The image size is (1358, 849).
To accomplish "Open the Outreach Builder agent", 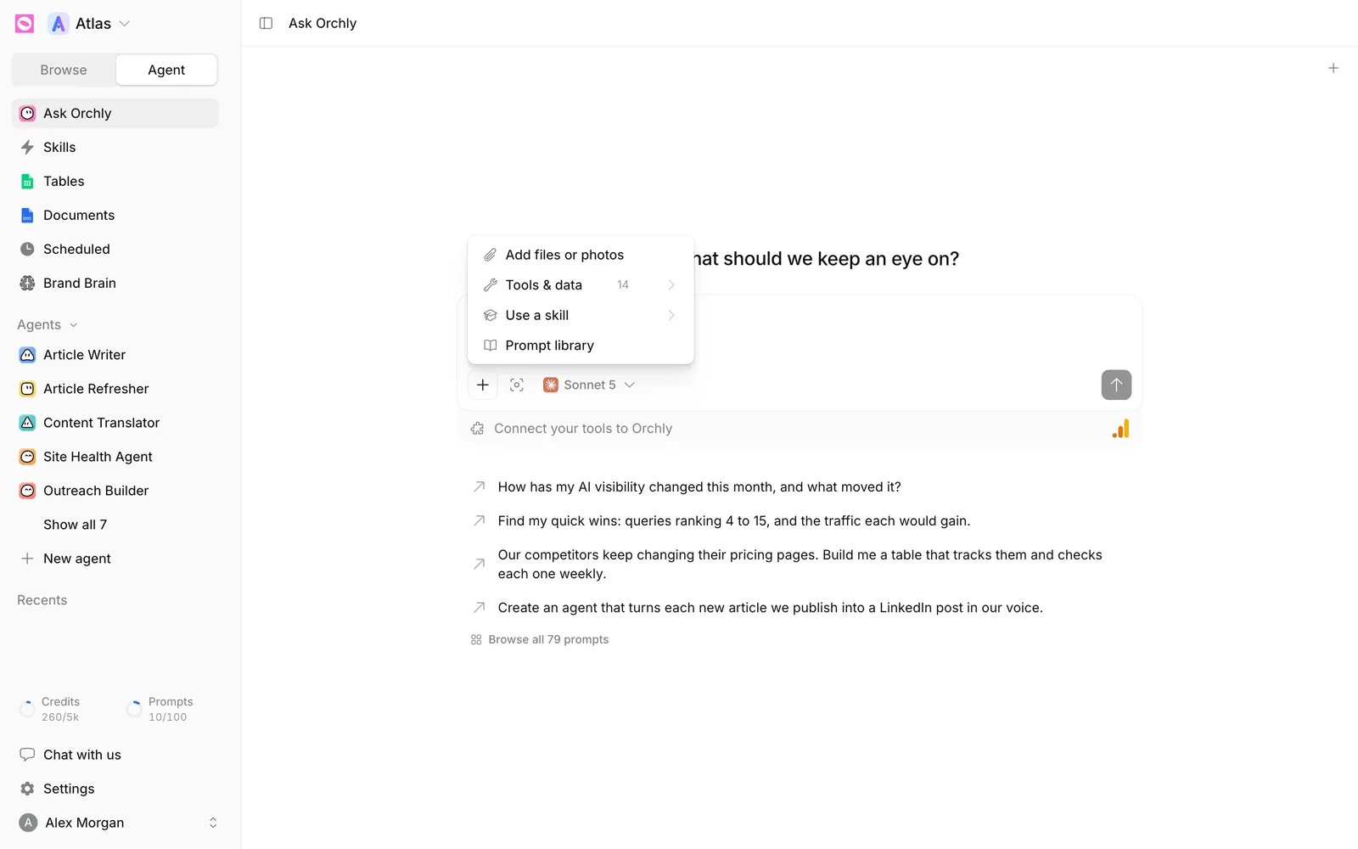I will point(115,491).
